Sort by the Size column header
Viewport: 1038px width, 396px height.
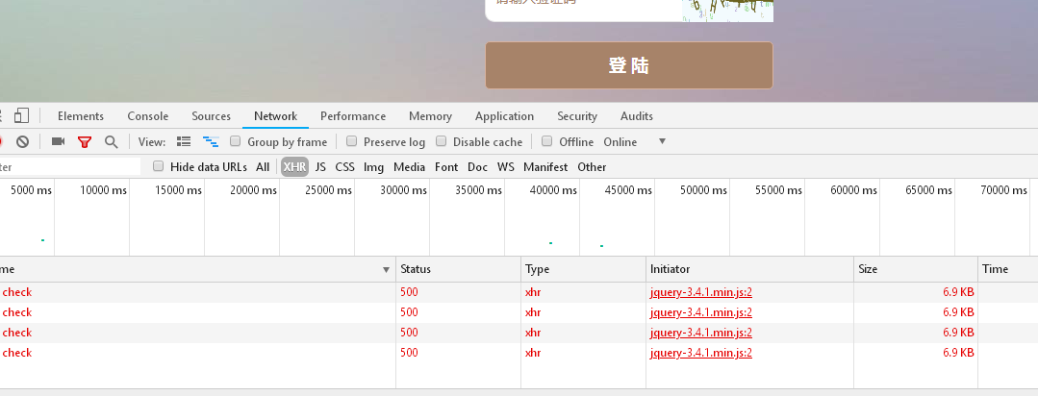coord(916,269)
